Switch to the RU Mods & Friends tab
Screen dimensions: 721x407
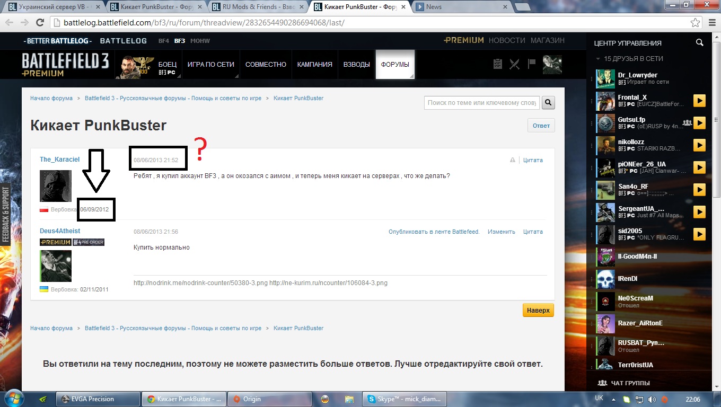257,7
